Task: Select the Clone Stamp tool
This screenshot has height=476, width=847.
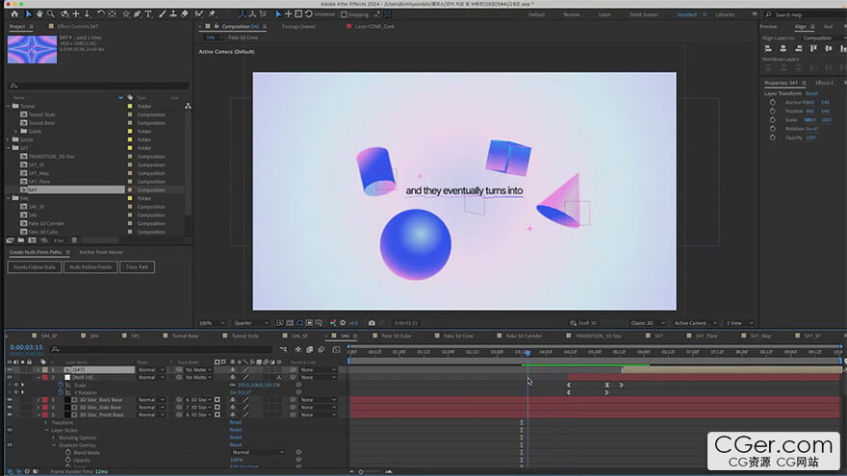Action: [173, 14]
